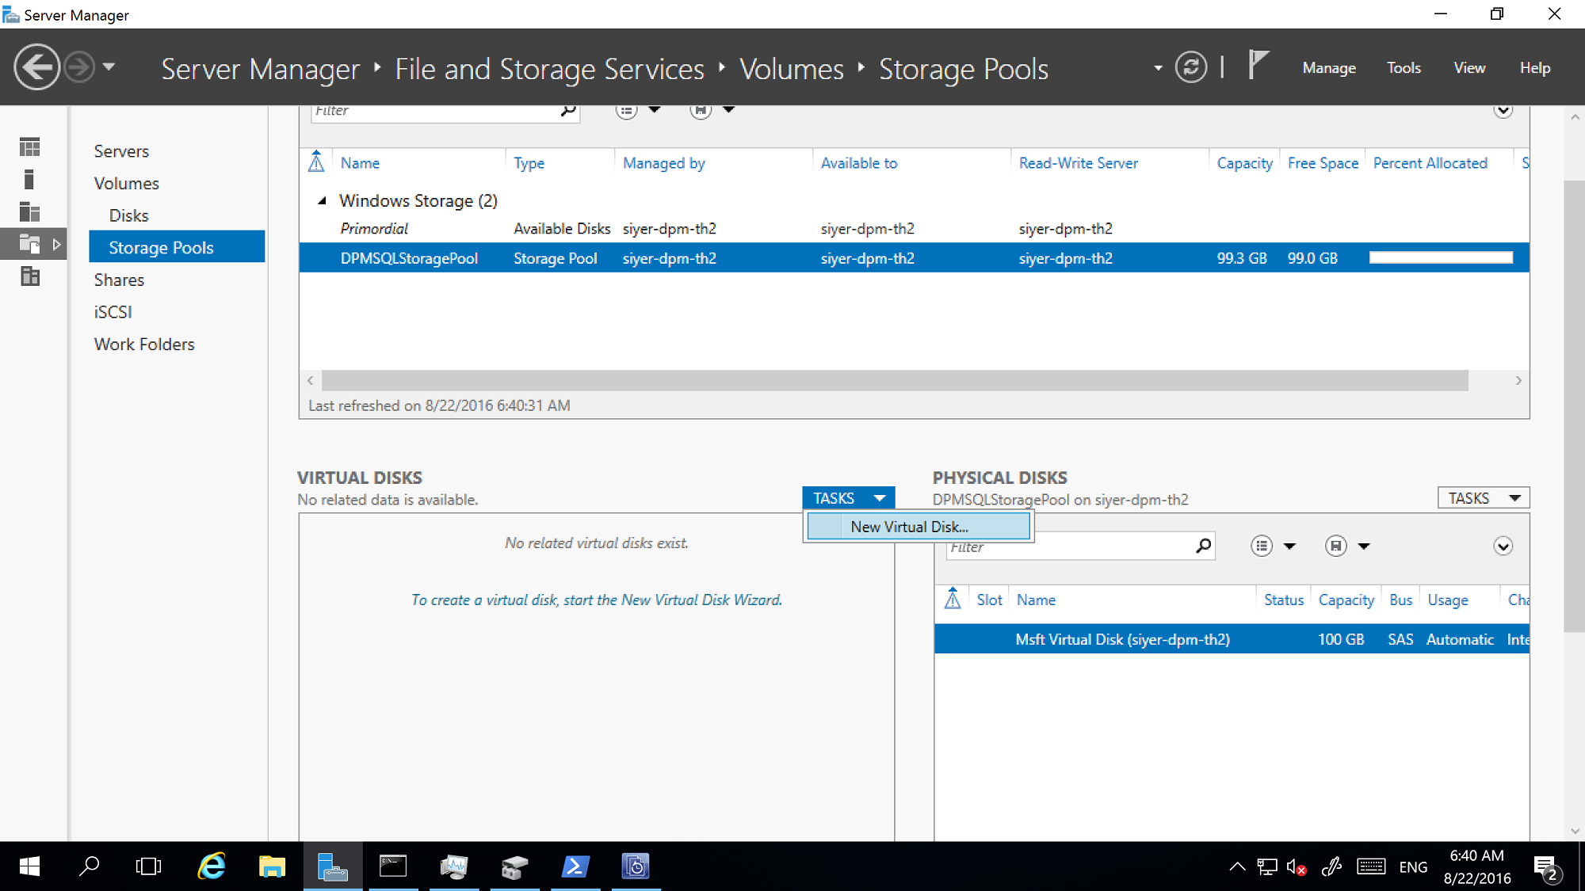Click the iSCSI sidebar icon
This screenshot has height=891, width=1585.
(112, 312)
